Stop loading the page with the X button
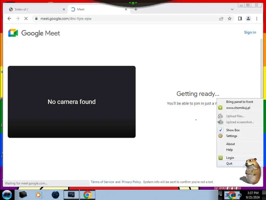 (26, 18)
